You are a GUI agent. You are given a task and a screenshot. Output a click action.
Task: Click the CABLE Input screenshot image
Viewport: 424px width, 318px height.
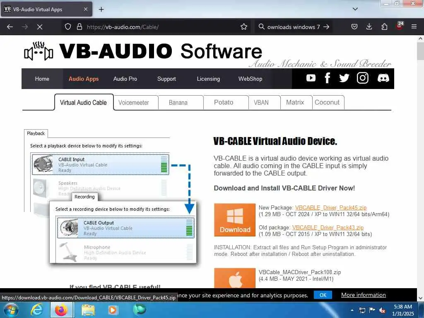click(x=101, y=164)
